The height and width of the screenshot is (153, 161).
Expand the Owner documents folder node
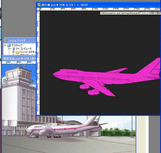click(13, 52)
